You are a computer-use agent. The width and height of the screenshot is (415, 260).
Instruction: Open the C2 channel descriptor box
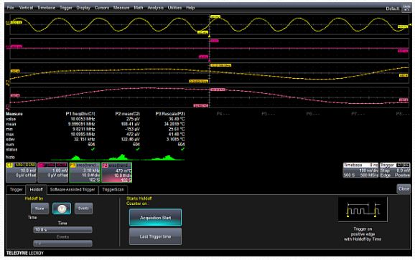[x=52, y=172]
